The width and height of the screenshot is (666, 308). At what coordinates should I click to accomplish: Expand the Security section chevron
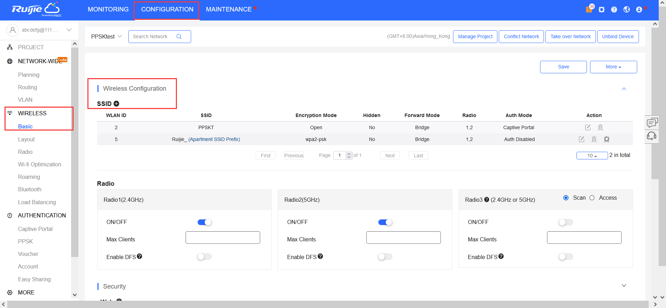624,285
